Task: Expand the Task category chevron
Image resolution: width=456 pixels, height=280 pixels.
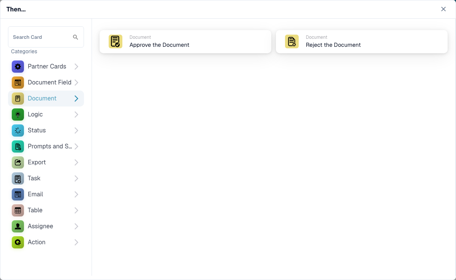Action: [x=76, y=178]
